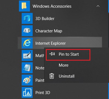Launch Paint from its palette icon
Image resolution: width=109 pixels, height=99 pixels.
(27, 80)
